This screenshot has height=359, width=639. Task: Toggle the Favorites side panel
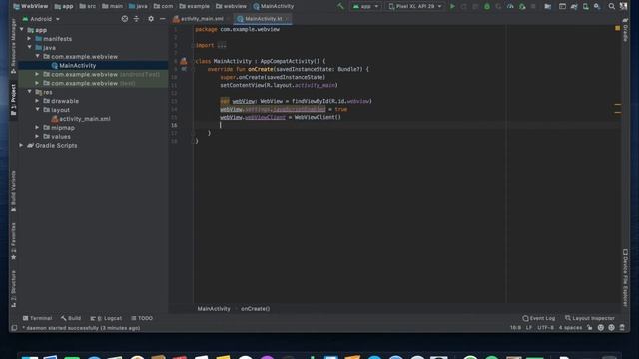pos(13,241)
